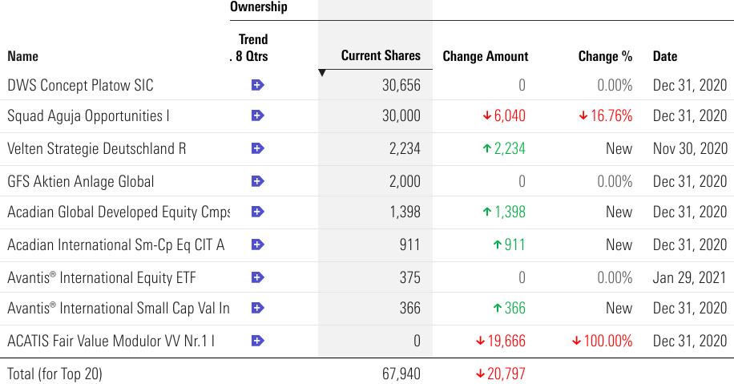The image size is (734, 384).
Task: Open trend icon for Velten Strategie Deutschland R
Action: click(x=257, y=148)
